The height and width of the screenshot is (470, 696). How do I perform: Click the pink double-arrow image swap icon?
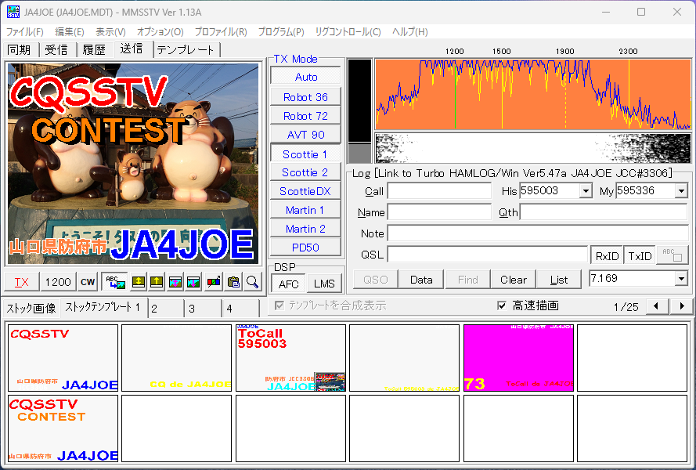click(175, 282)
